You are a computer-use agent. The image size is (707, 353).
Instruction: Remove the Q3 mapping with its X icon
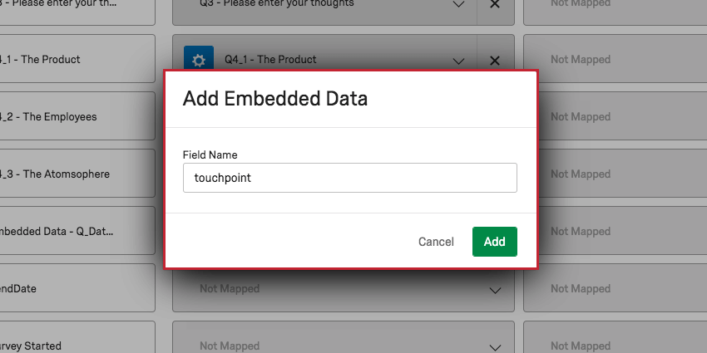click(495, 4)
